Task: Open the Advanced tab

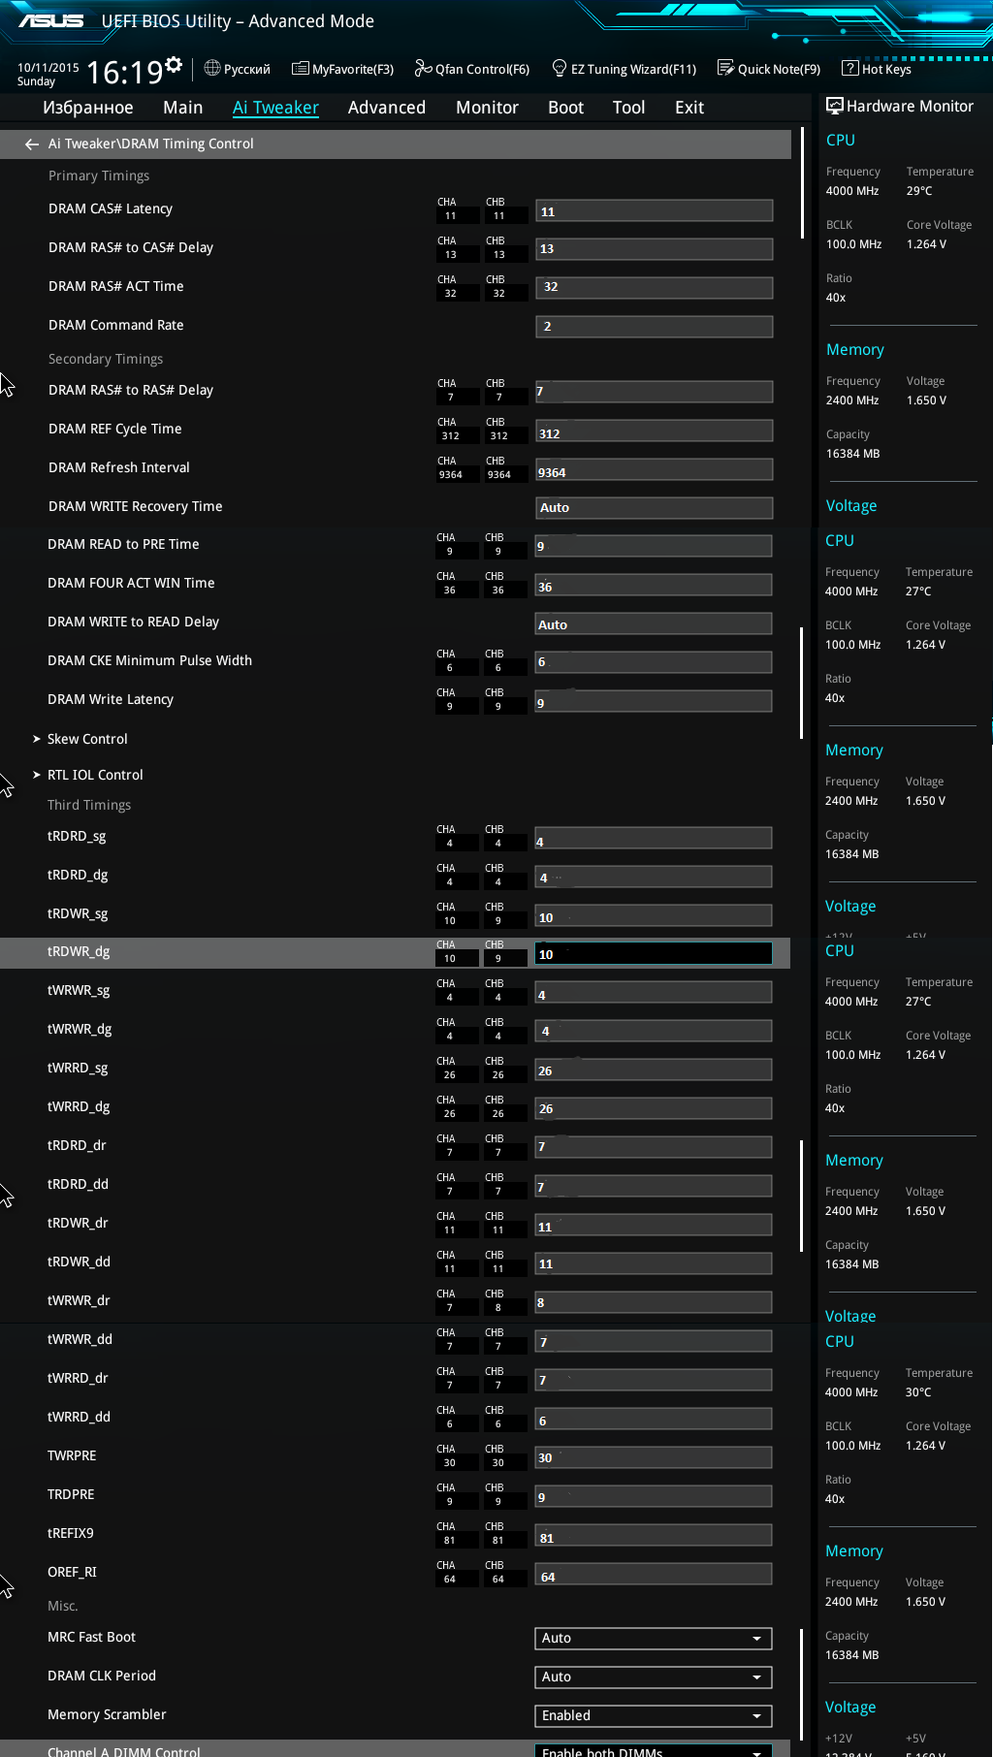Action: coord(387,108)
